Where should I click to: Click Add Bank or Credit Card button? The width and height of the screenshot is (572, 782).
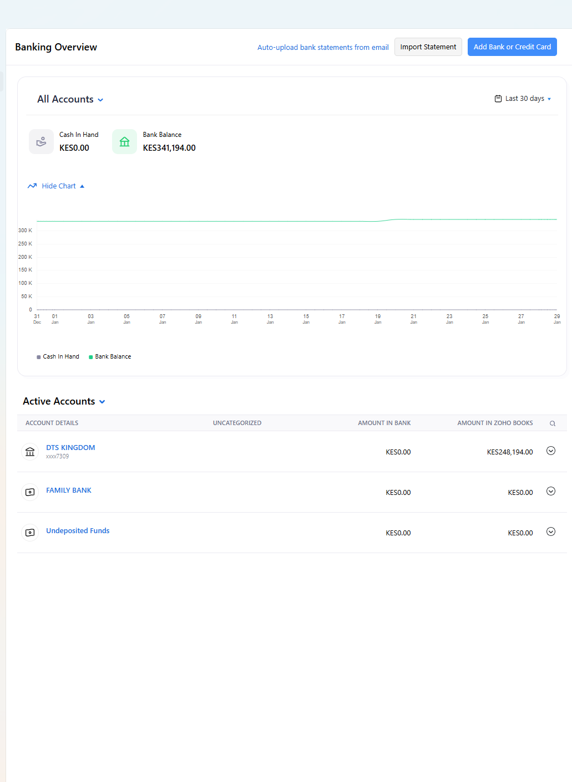512,47
